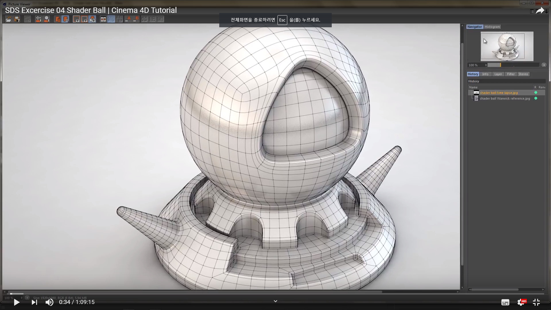Click the Stop Rendering dotted-grid icon
The image size is (551, 310).
[x=28, y=19]
